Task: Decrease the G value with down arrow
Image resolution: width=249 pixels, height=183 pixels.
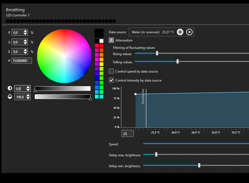Action: (25, 43)
